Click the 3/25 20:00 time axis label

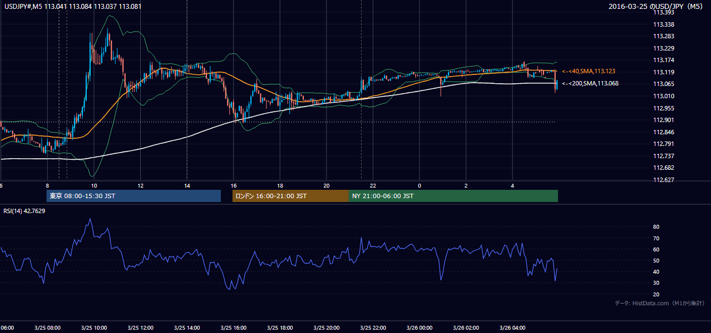(327, 328)
